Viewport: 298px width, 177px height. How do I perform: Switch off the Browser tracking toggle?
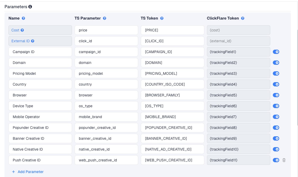pos(276,95)
